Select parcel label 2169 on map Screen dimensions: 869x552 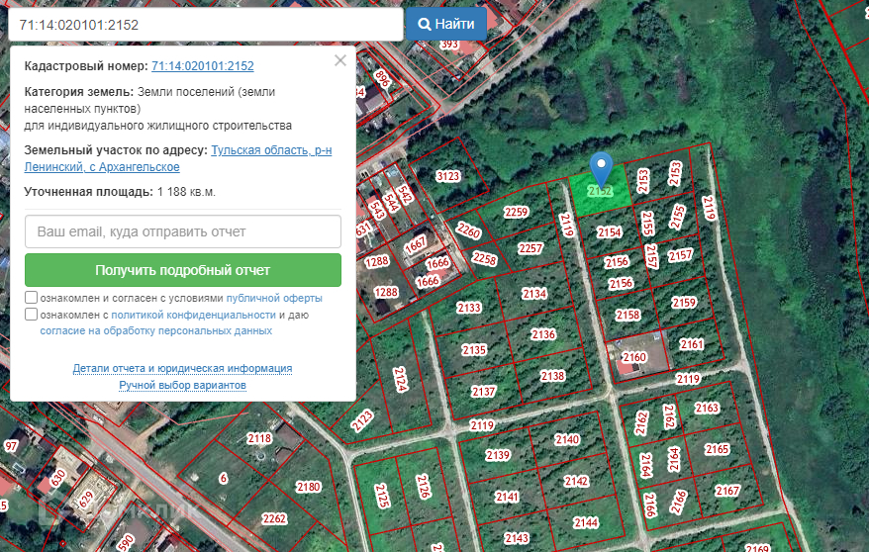point(757,548)
